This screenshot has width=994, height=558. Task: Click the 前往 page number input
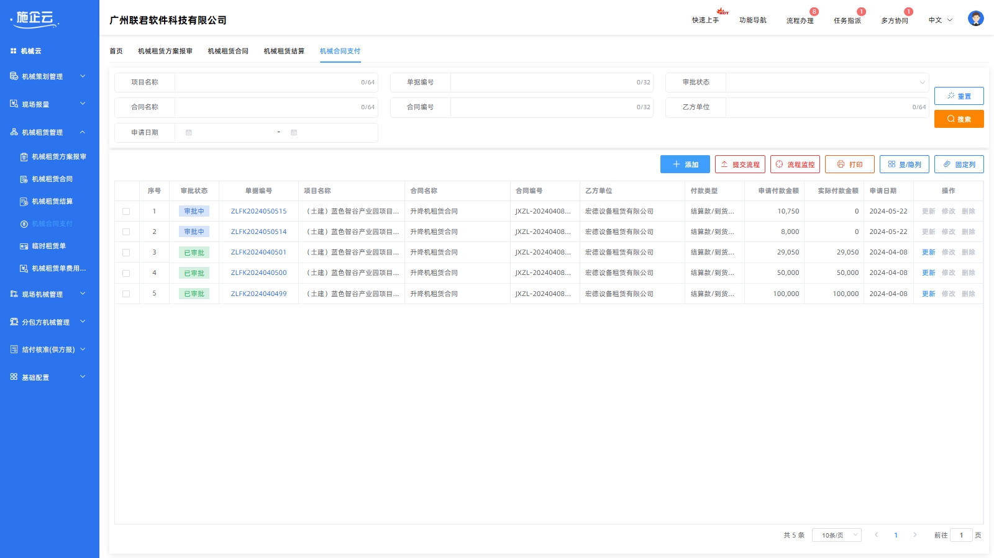pos(961,535)
